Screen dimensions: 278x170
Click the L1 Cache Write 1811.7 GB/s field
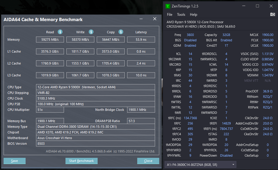[80, 51]
